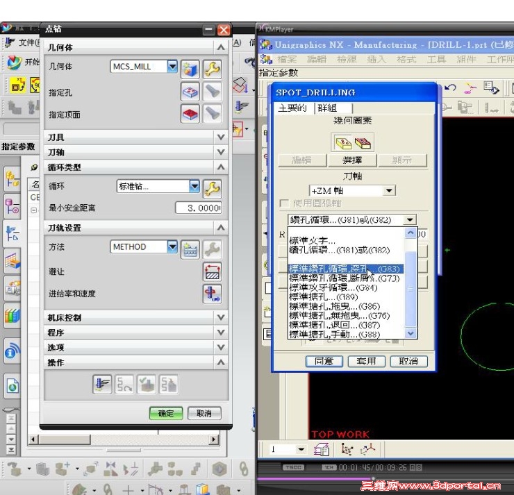Click generate tool path icon under 操作
This screenshot has height=495, width=514.
point(102,384)
